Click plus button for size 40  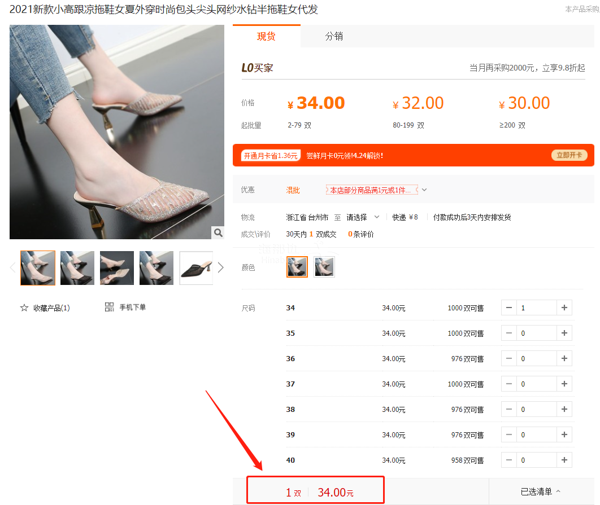coord(564,460)
